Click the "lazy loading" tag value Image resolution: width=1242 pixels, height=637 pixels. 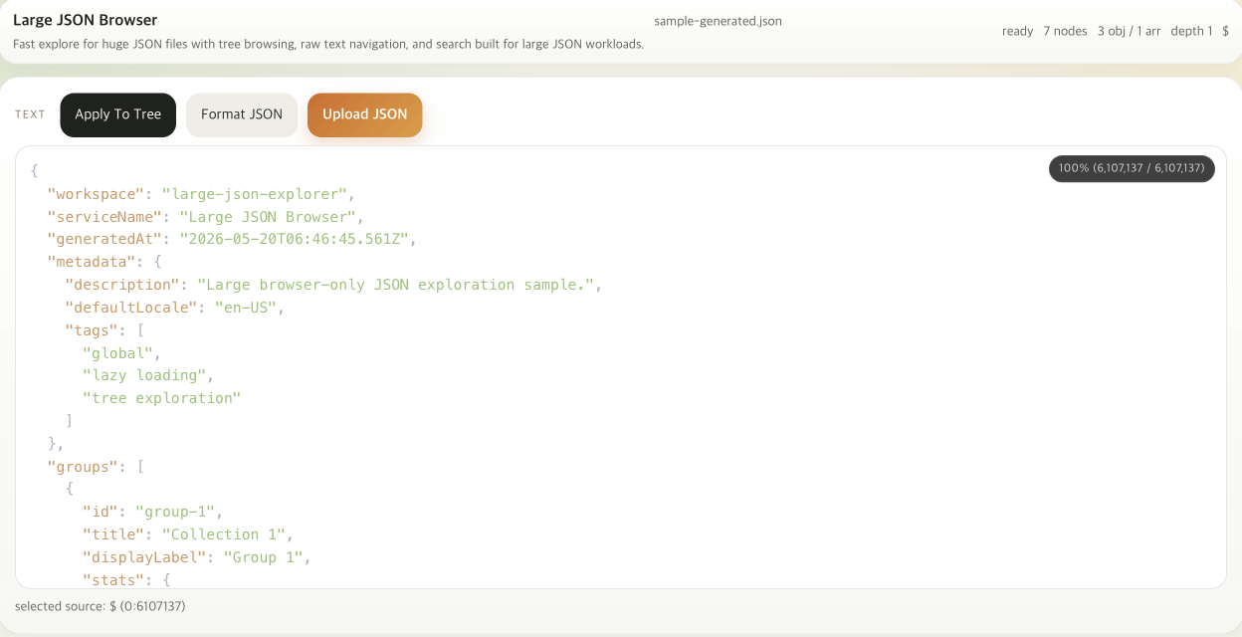click(144, 375)
